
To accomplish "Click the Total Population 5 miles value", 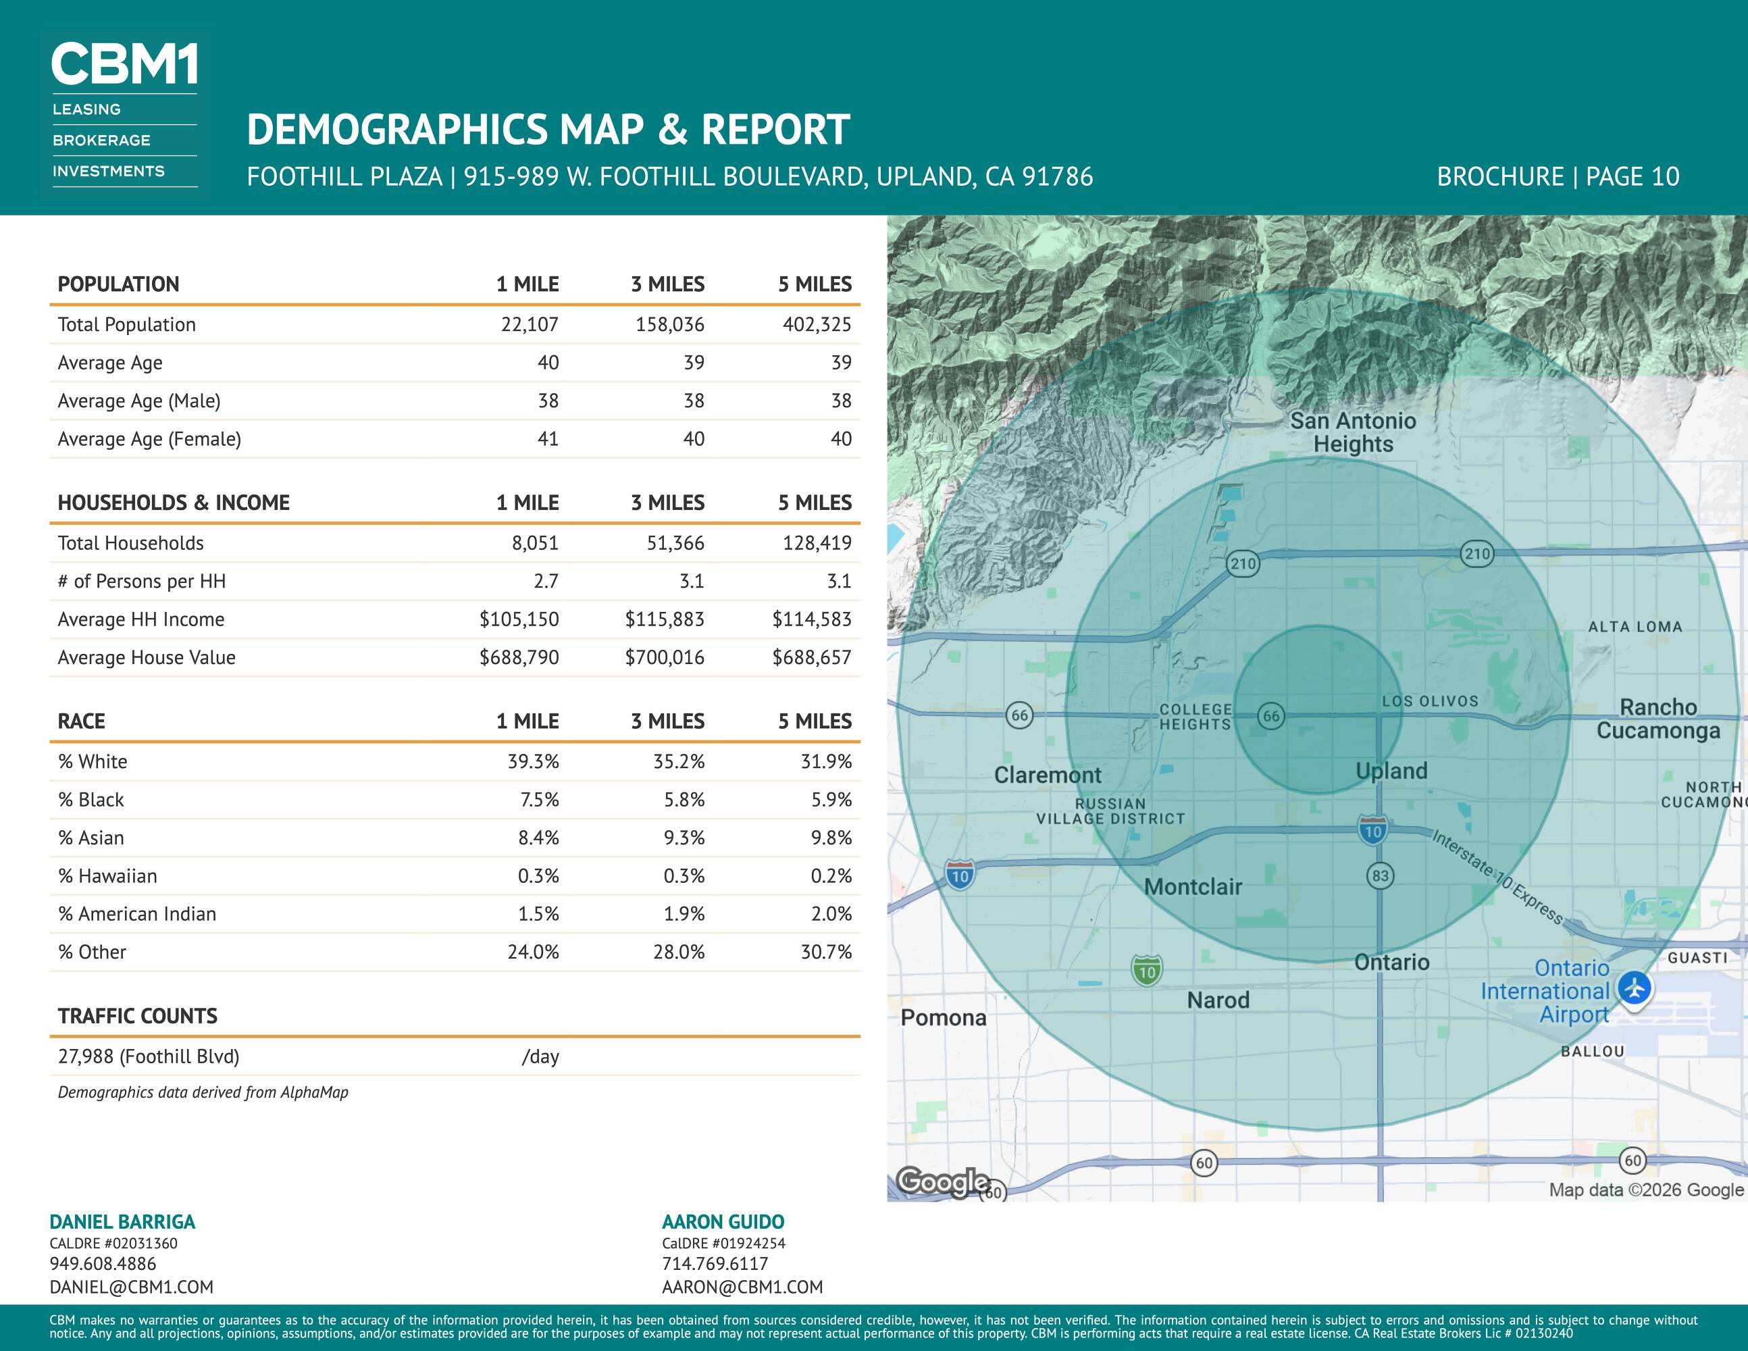I will tap(817, 324).
